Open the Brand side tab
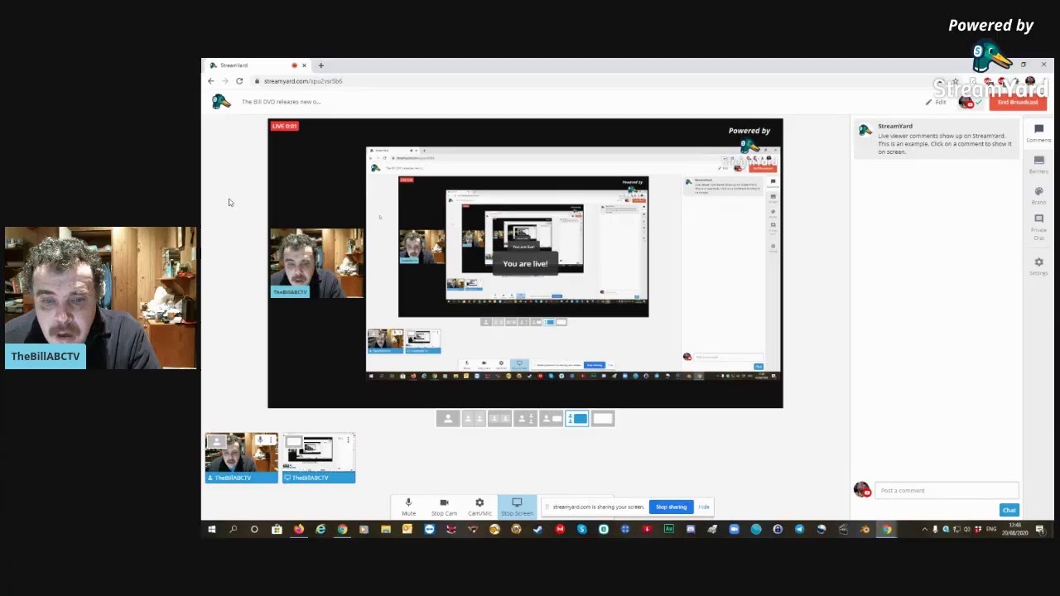The width and height of the screenshot is (1060, 596). (1038, 195)
